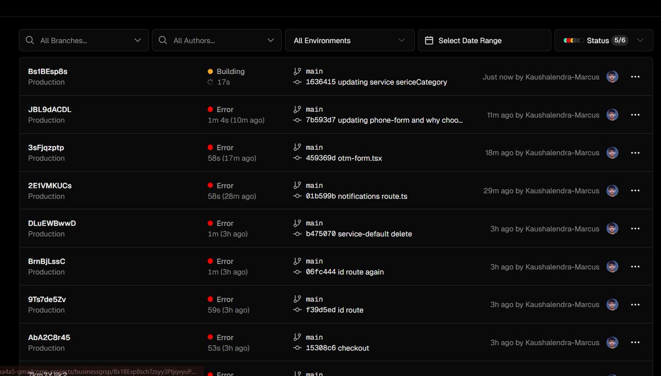This screenshot has height=376, width=661.
Task: Open deployment Bs1BEsp8s
Action: click(48, 72)
